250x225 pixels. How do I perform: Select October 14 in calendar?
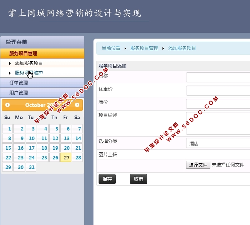(77, 138)
